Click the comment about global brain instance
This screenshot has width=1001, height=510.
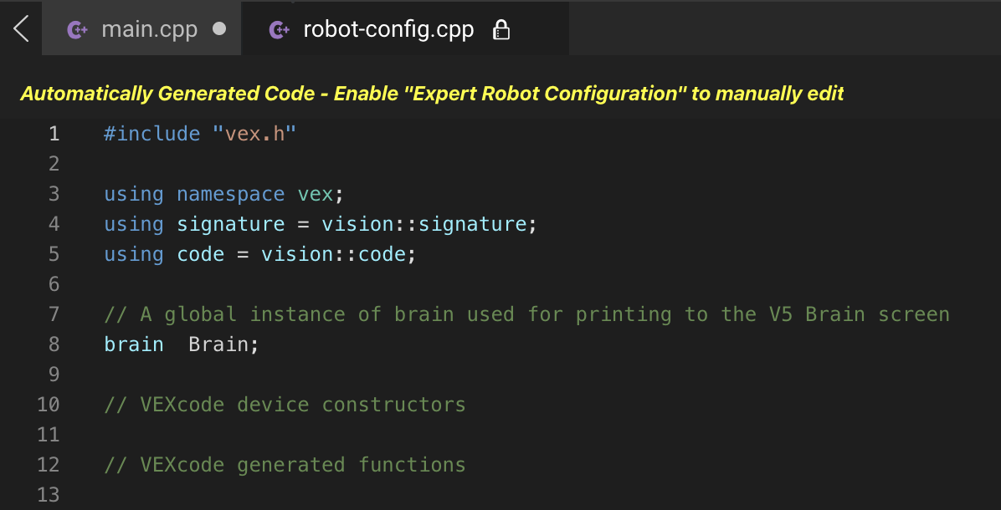pyautogui.click(x=526, y=314)
